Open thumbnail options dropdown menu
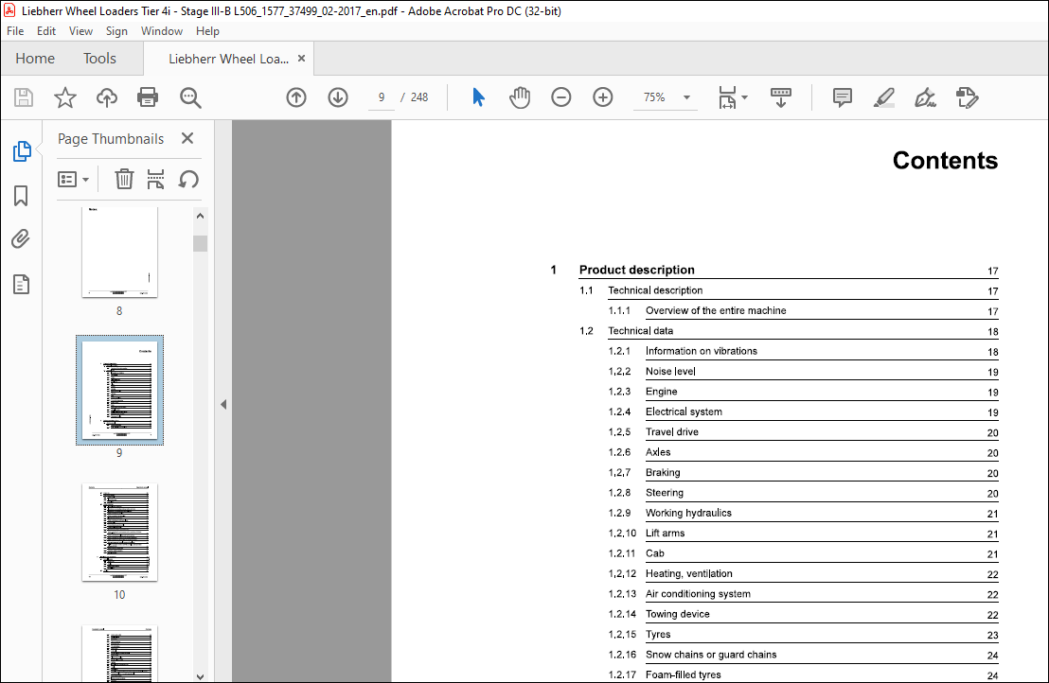 tap(74, 179)
